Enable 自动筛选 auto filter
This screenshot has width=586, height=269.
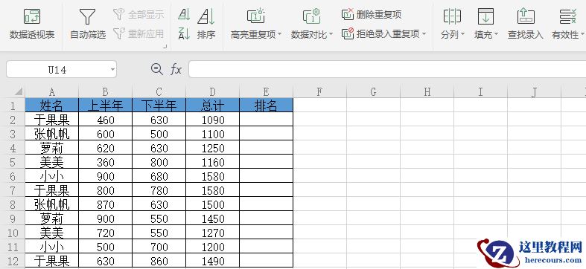tap(88, 25)
